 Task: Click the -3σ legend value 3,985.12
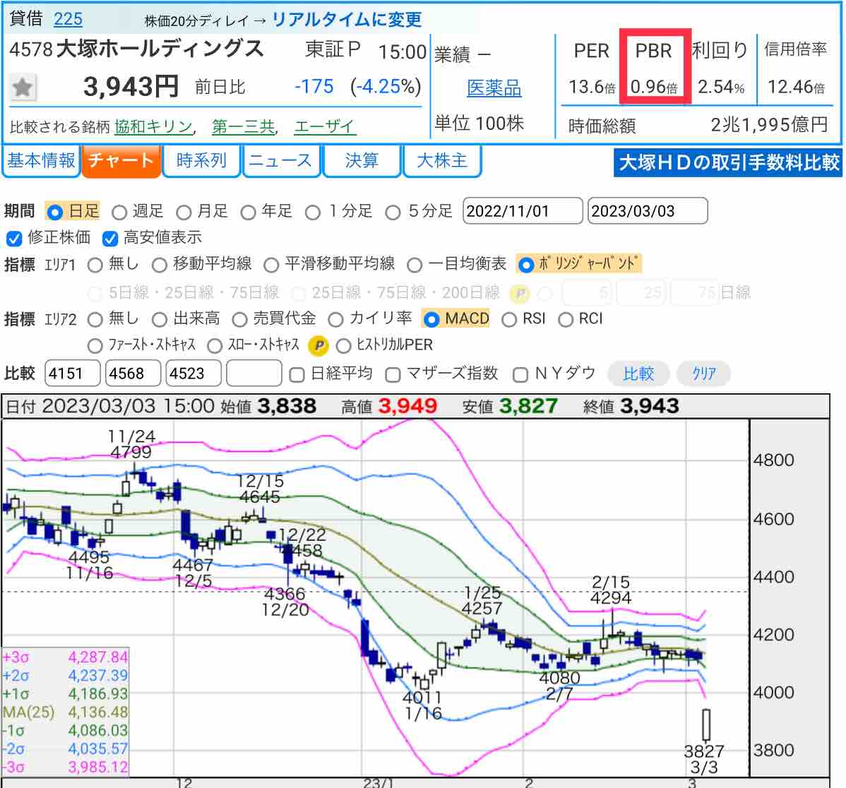coord(98,768)
